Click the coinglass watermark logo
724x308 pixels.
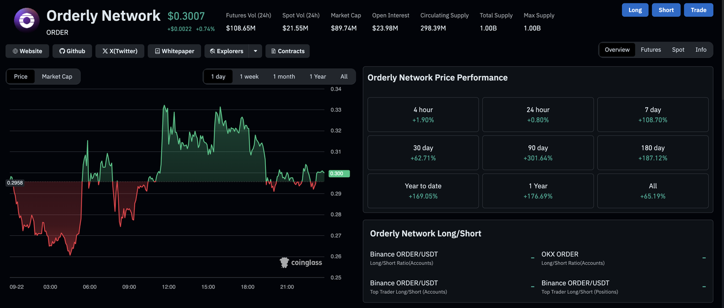point(301,262)
